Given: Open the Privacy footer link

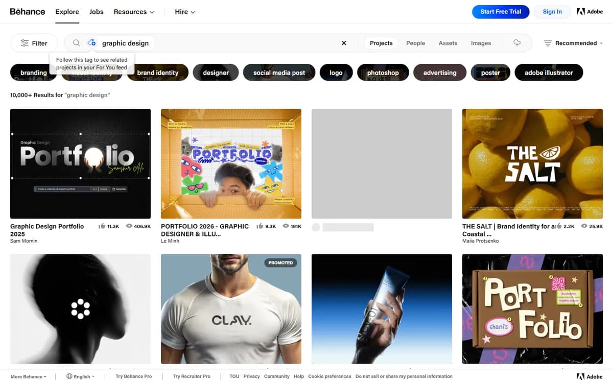Looking at the screenshot, I should pyautogui.click(x=251, y=376).
